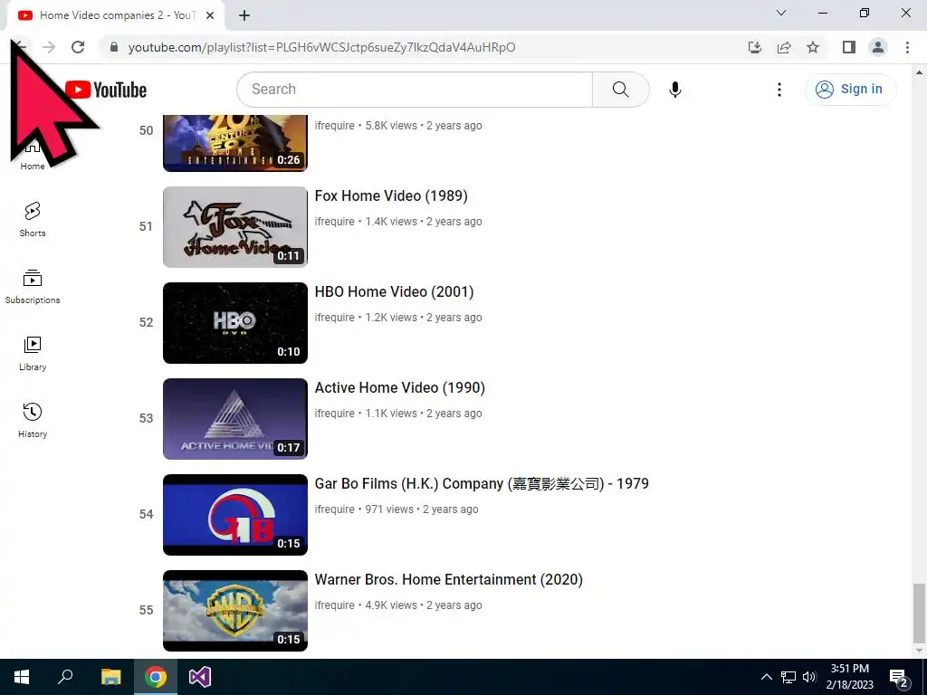
Task: Install app icon in the address bar
Action: [755, 47]
